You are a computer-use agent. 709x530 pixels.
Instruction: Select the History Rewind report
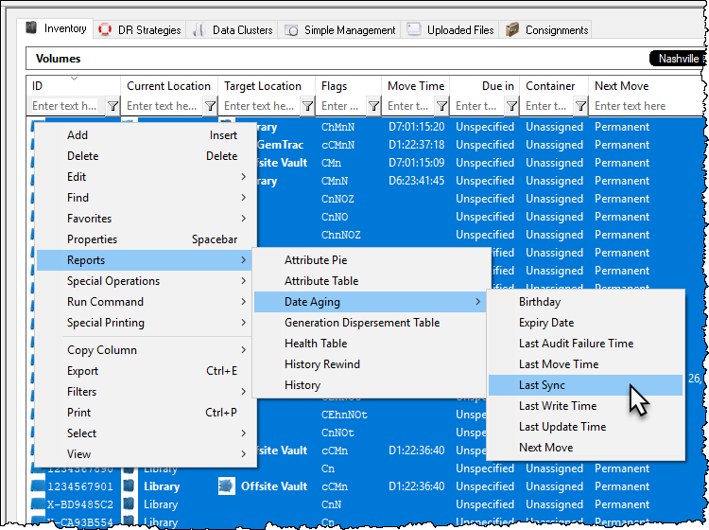pos(371,363)
